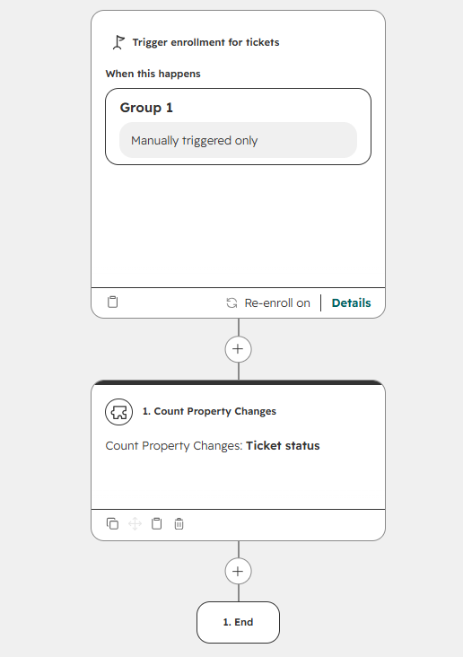Viewport: 463px width, 657px height.
Task: Open the trigger Details link
Action: coord(351,303)
